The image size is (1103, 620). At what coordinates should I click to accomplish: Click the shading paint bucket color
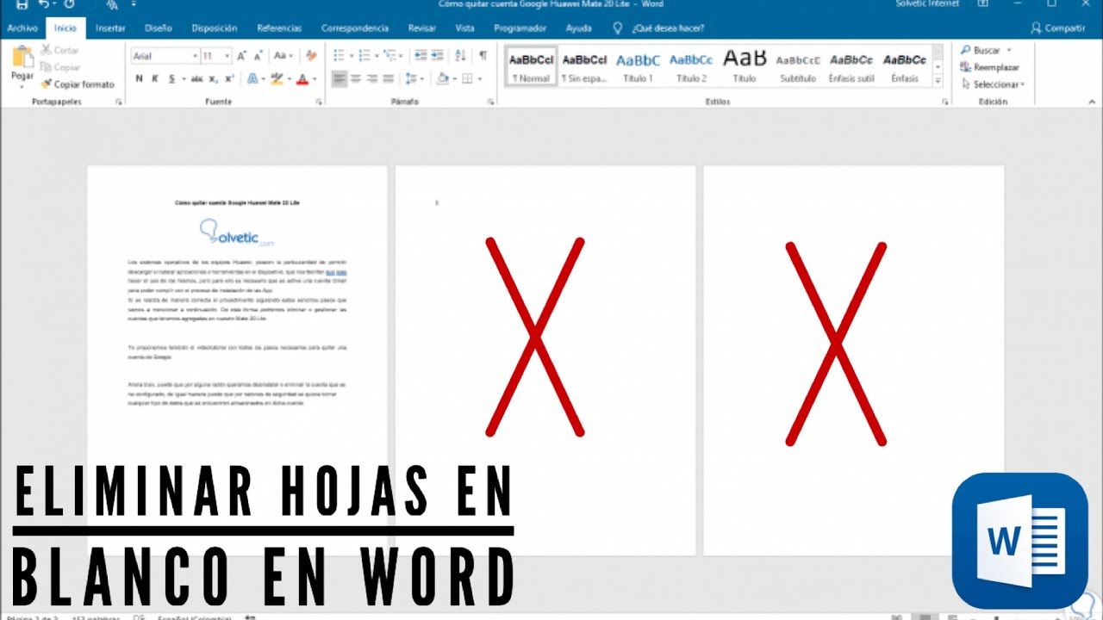(442, 78)
